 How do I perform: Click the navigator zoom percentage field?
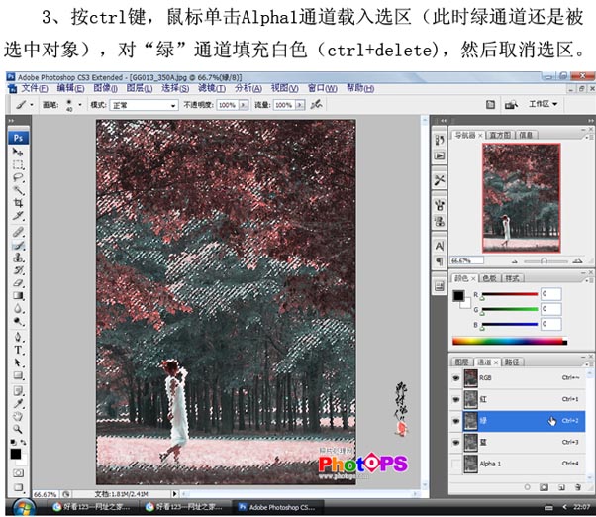[466, 260]
